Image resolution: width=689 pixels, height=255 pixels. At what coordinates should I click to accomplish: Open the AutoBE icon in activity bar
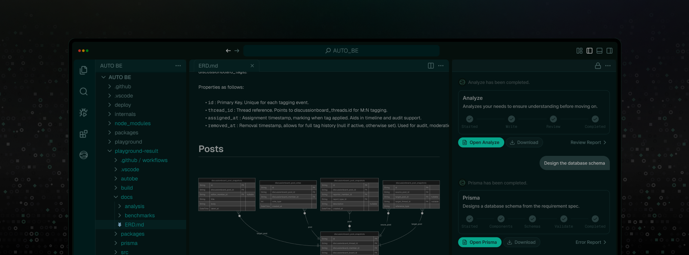pos(84,155)
